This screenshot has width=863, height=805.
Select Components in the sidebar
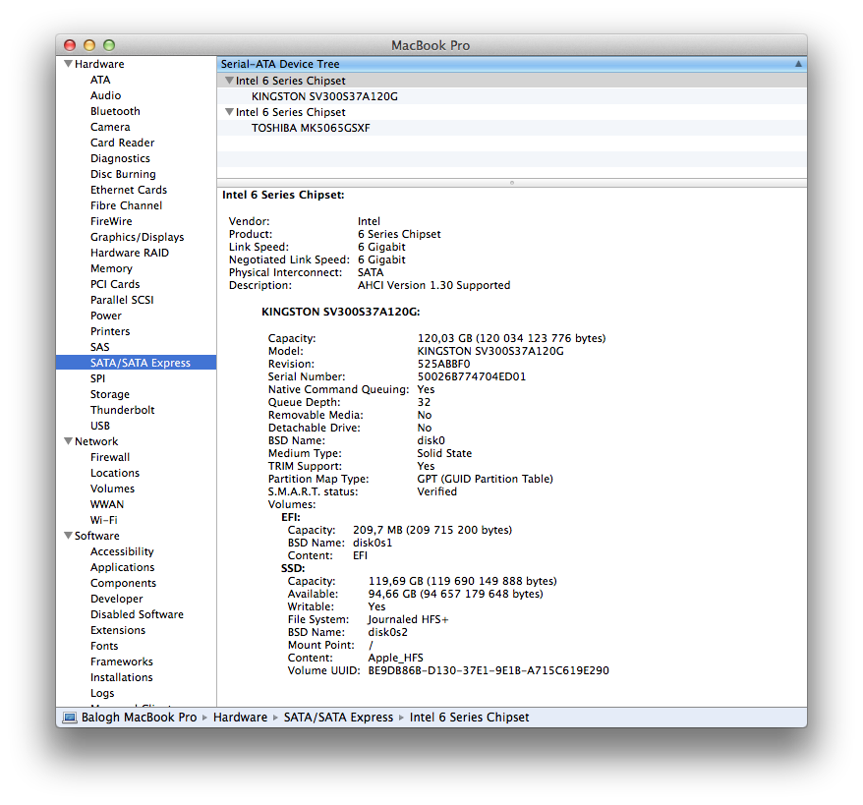click(x=123, y=583)
